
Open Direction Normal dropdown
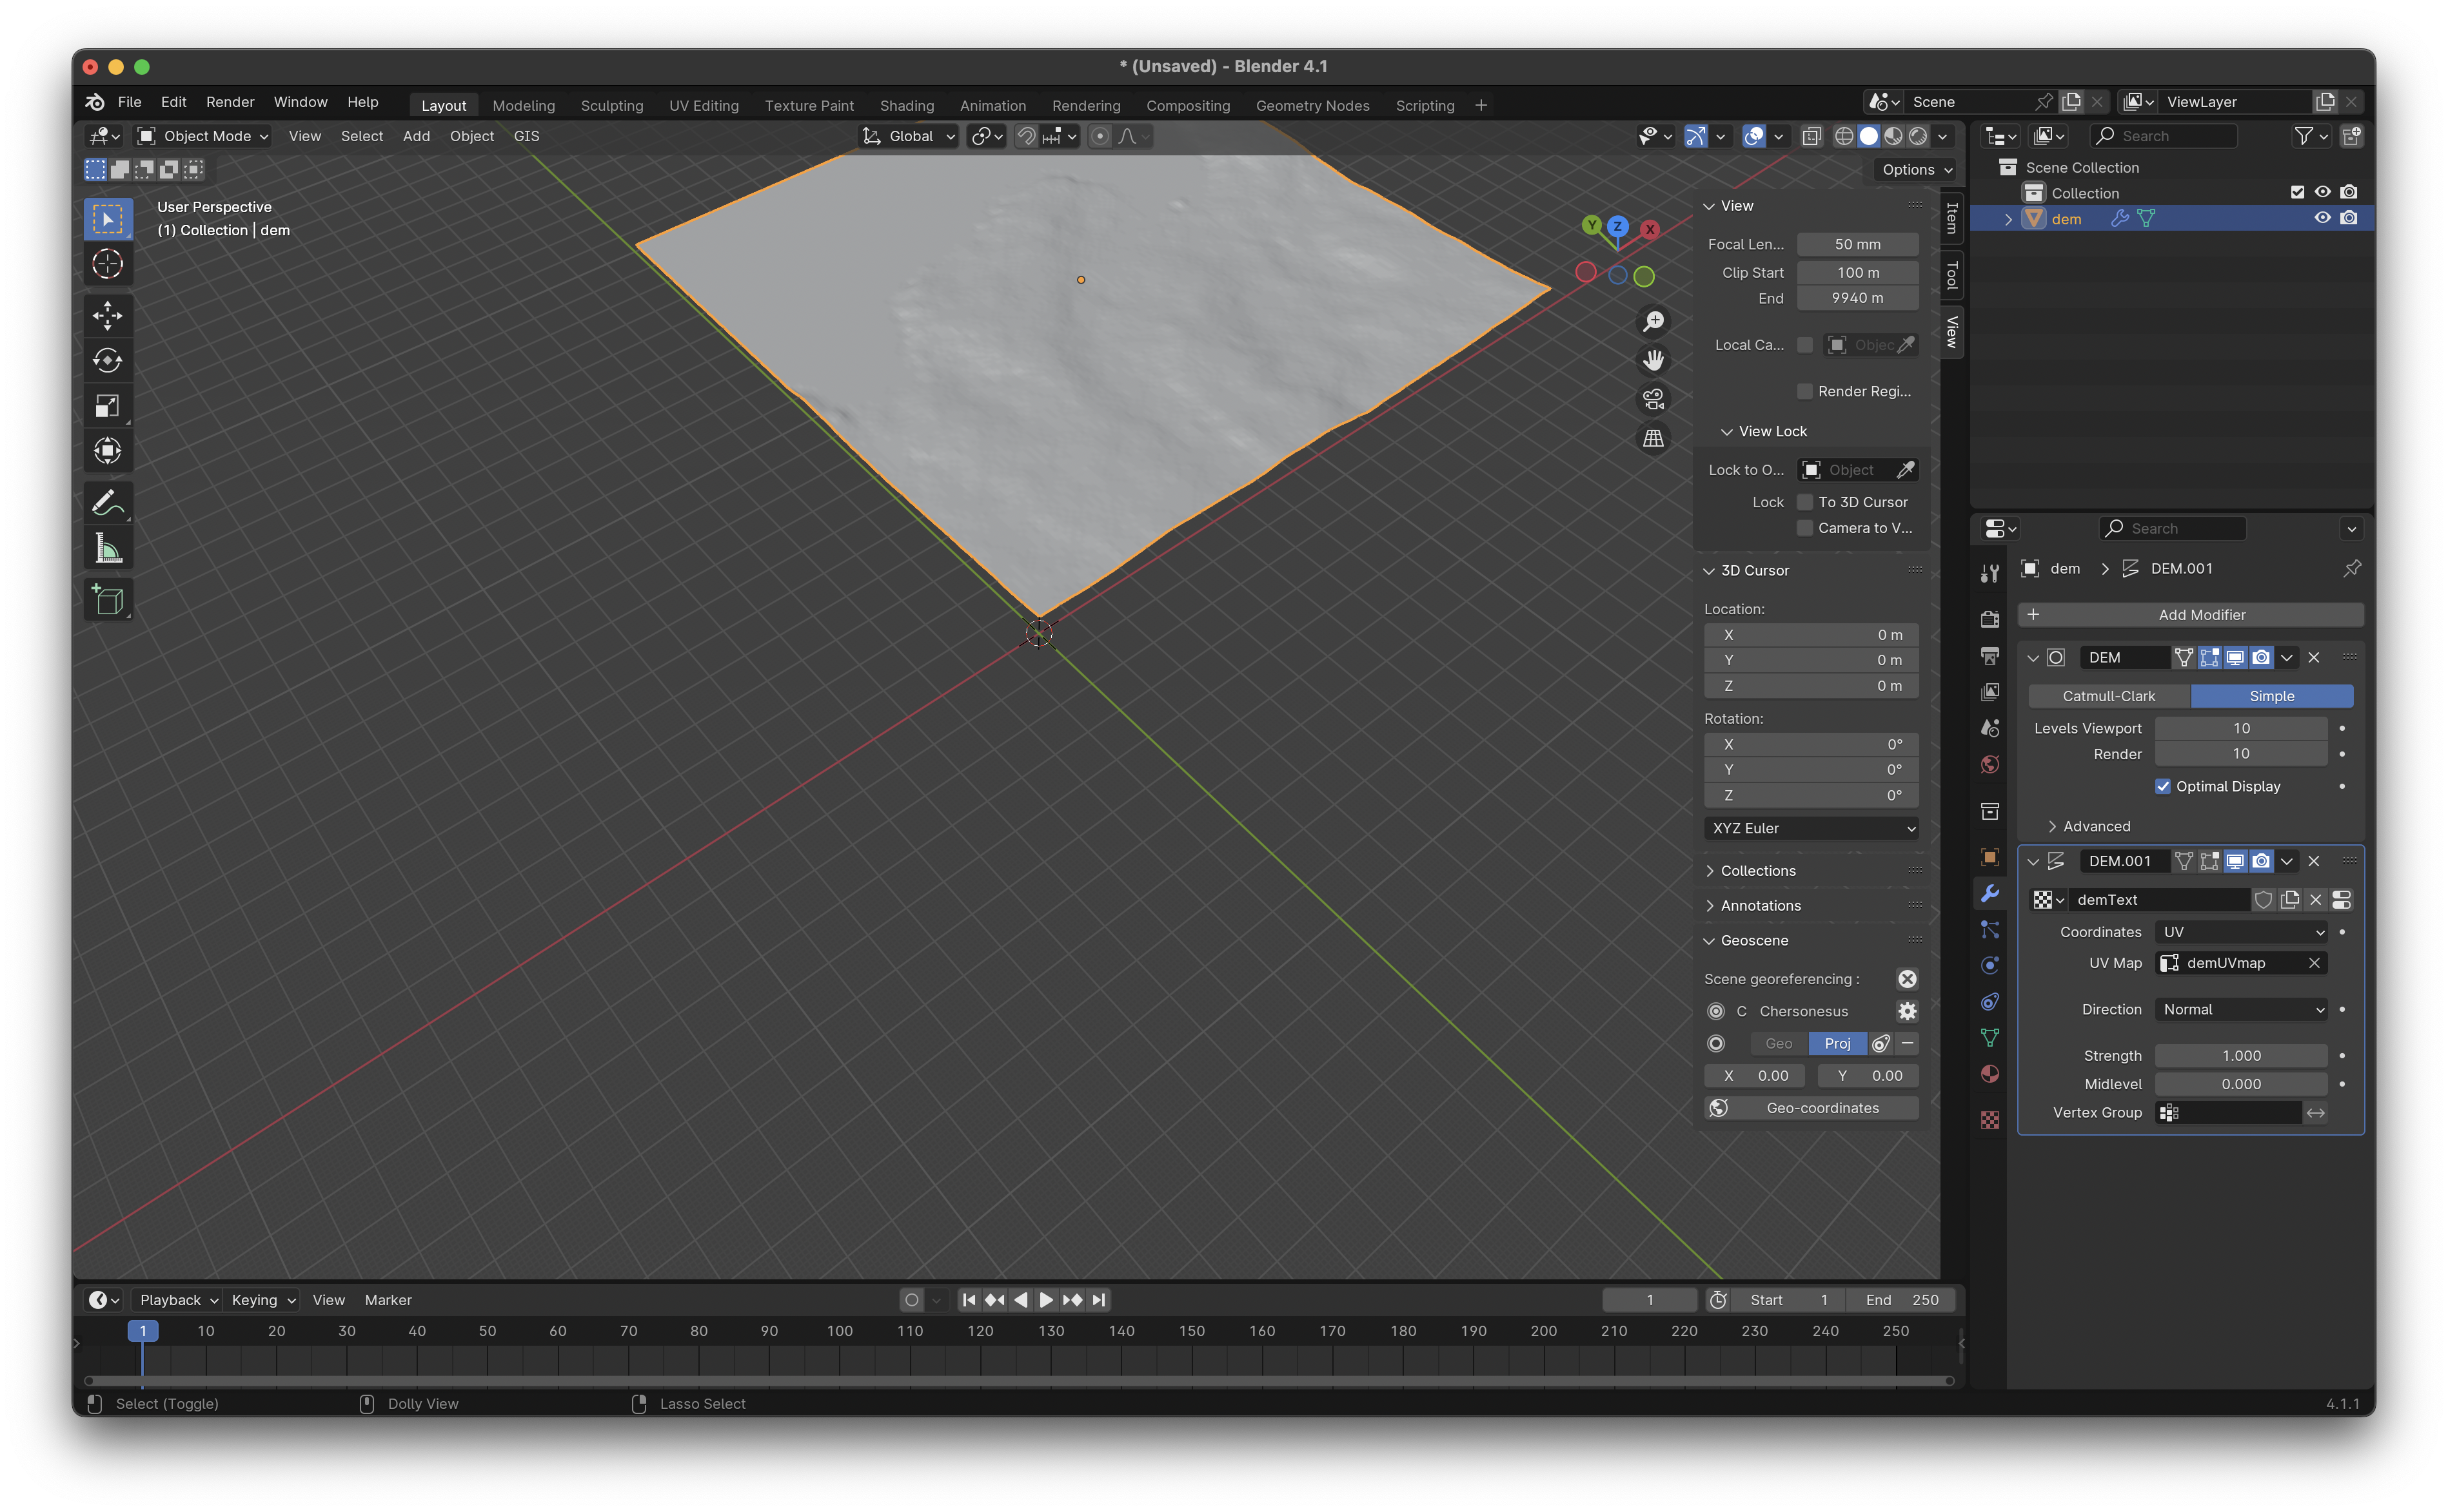[2241, 1009]
